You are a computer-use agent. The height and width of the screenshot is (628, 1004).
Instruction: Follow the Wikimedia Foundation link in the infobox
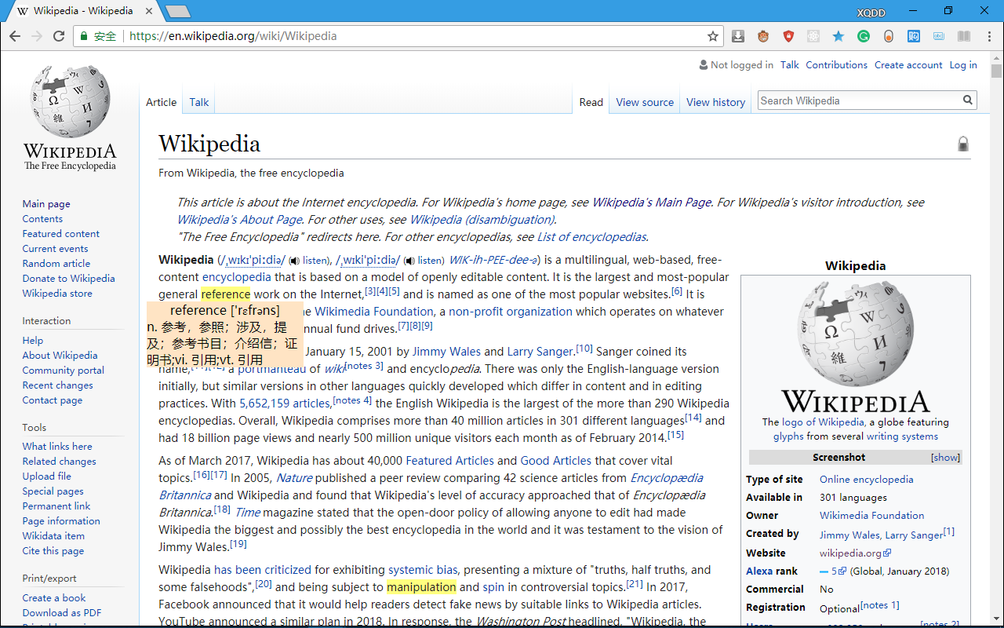(871, 516)
